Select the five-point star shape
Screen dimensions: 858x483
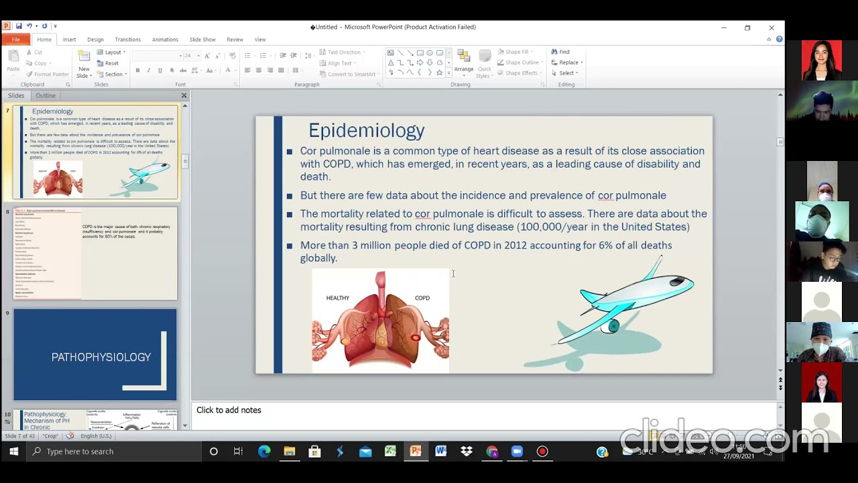440,72
